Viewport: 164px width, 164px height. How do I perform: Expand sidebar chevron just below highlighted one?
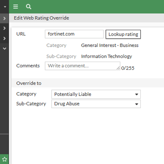(x=4, y=28)
